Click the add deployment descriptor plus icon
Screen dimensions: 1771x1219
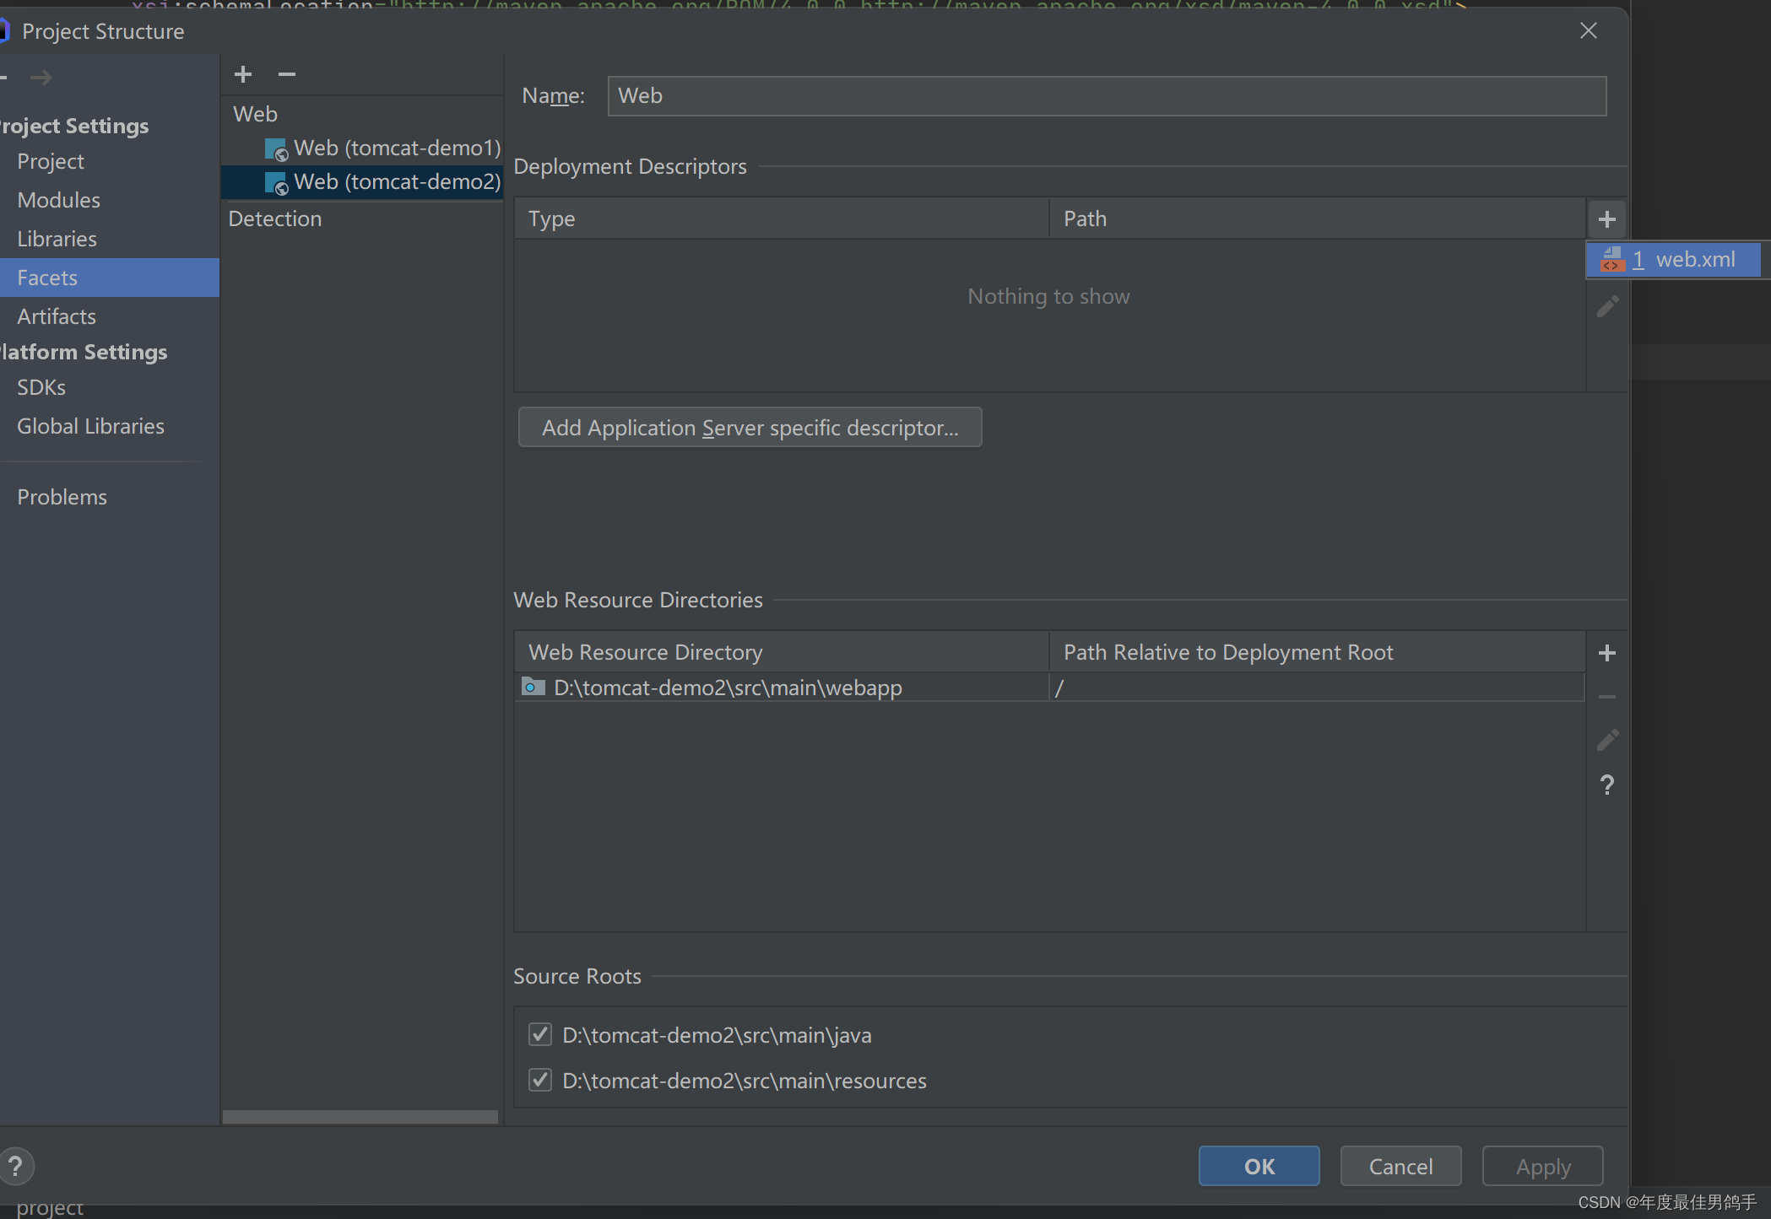point(1606,219)
